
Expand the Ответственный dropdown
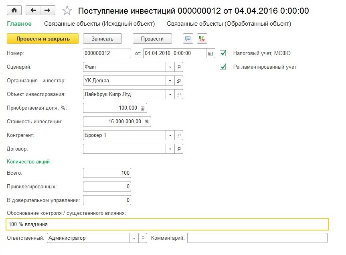pyautogui.click(x=134, y=238)
